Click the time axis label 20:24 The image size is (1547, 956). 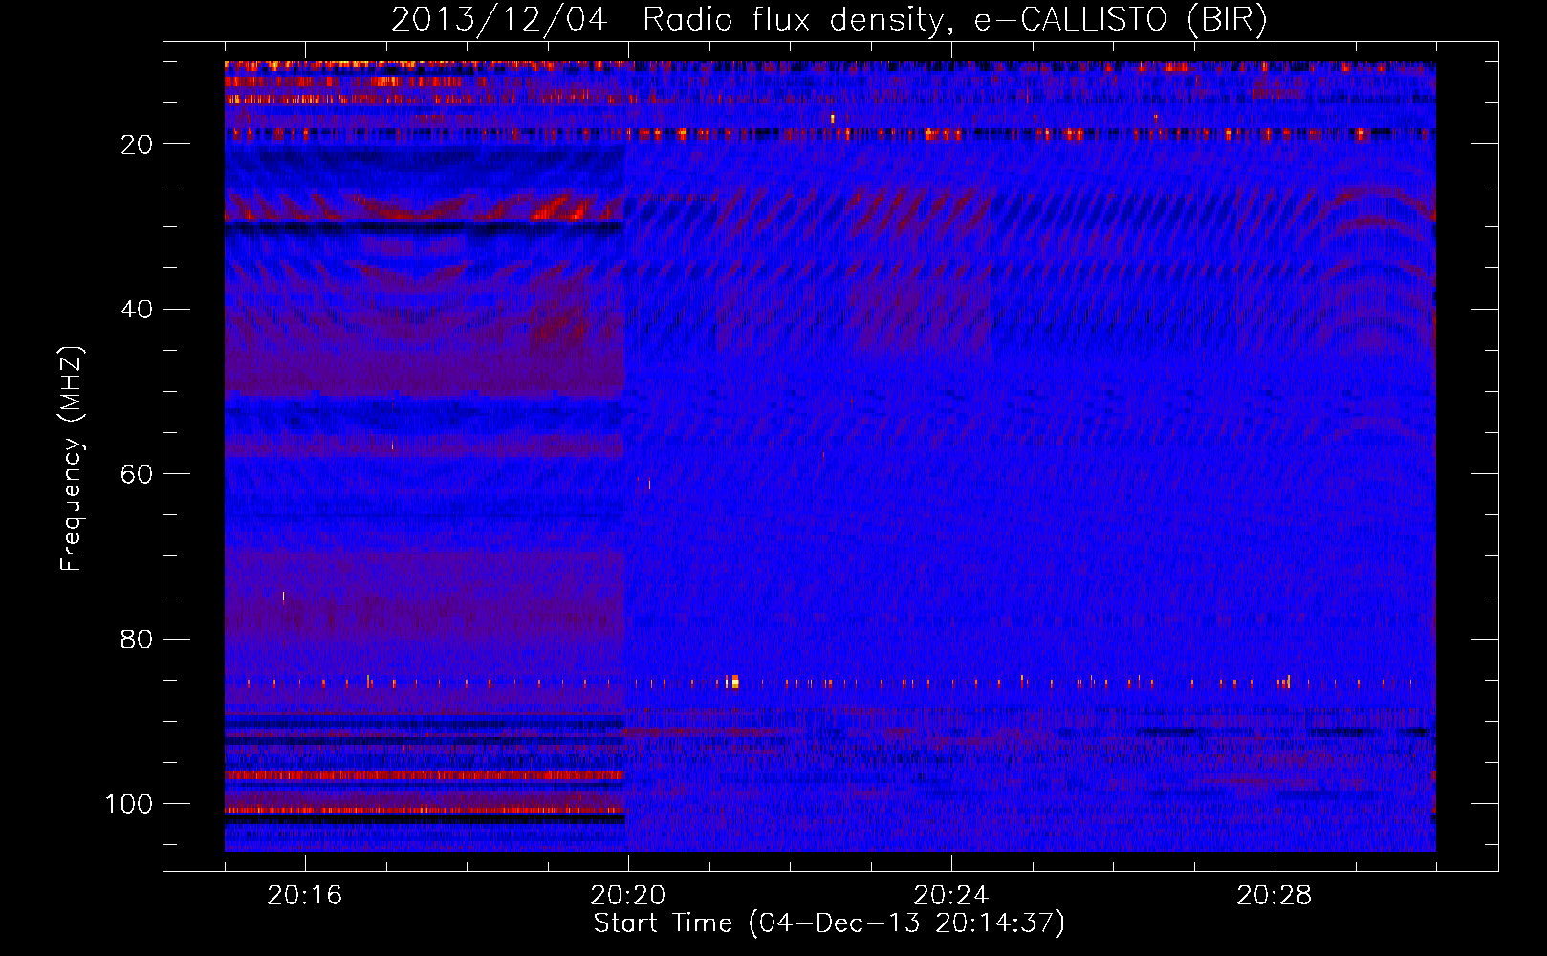pyautogui.click(x=950, y=896)
